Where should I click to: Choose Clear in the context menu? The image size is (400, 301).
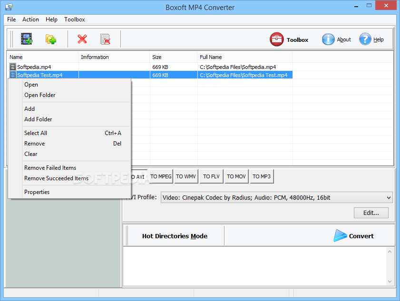[x=69, y=154]
